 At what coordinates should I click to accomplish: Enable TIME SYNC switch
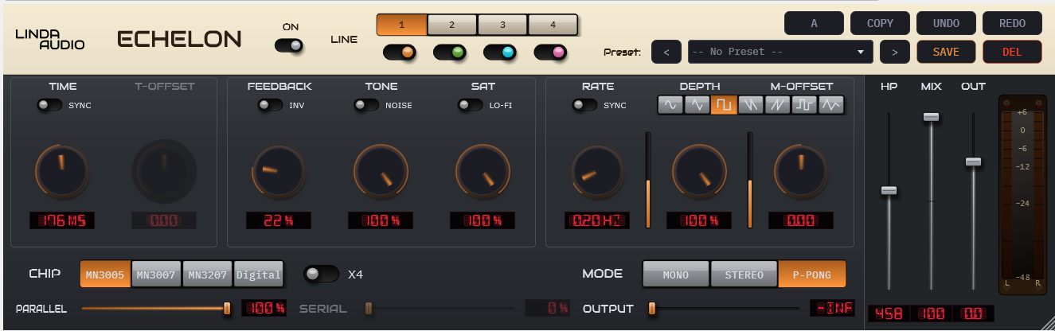49,105
